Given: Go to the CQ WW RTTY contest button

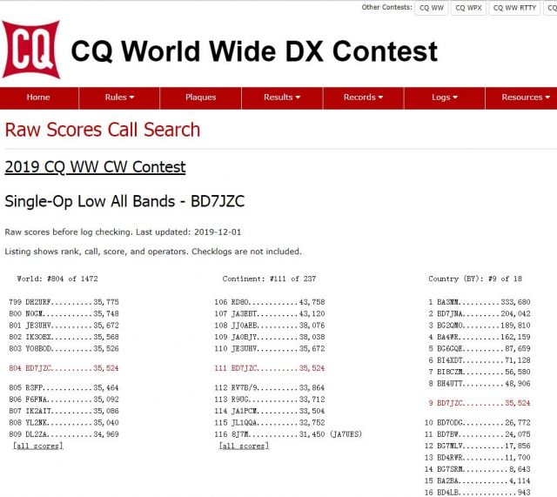Looking at the screenshot, I should pos(514,8).
